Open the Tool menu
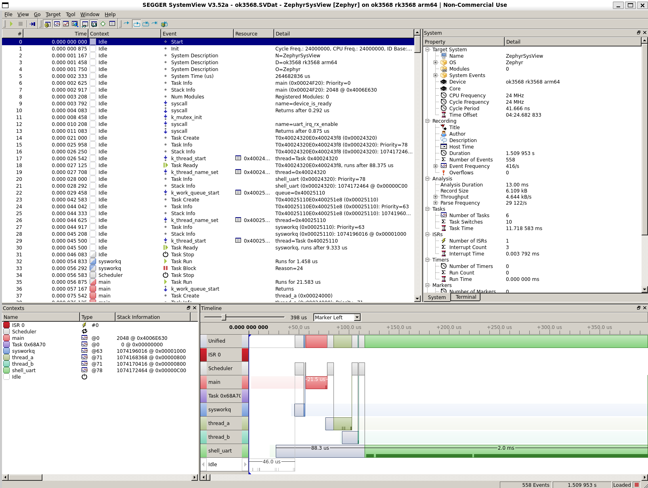The width and height of the screenshot is (648, 488). click(71, 14)
